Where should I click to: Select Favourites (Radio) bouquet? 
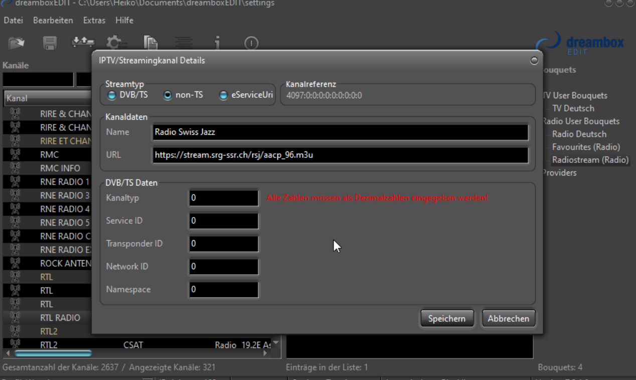point(586,147)
